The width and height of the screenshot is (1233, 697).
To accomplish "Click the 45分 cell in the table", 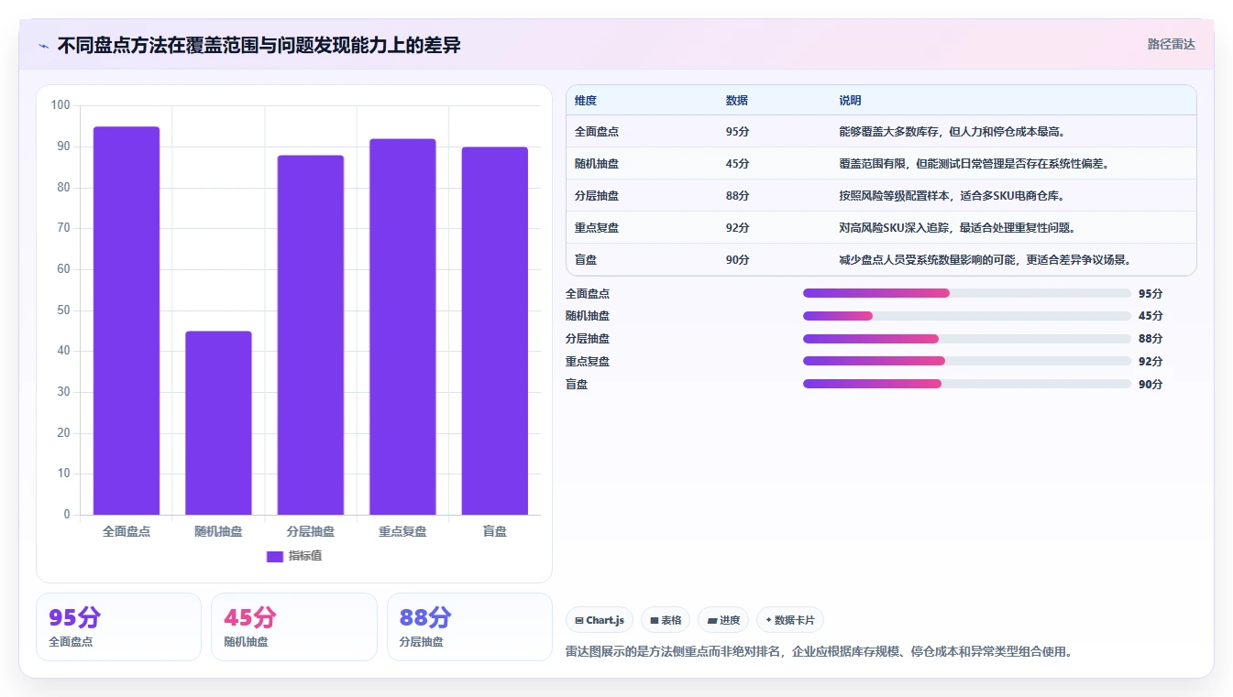I will click(x=737, y=164).
